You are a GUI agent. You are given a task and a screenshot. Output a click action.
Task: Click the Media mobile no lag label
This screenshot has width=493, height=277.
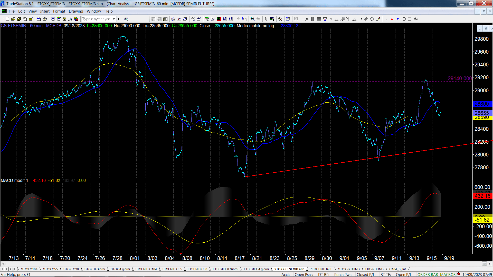pyautogui.click(x=255, y=26)
